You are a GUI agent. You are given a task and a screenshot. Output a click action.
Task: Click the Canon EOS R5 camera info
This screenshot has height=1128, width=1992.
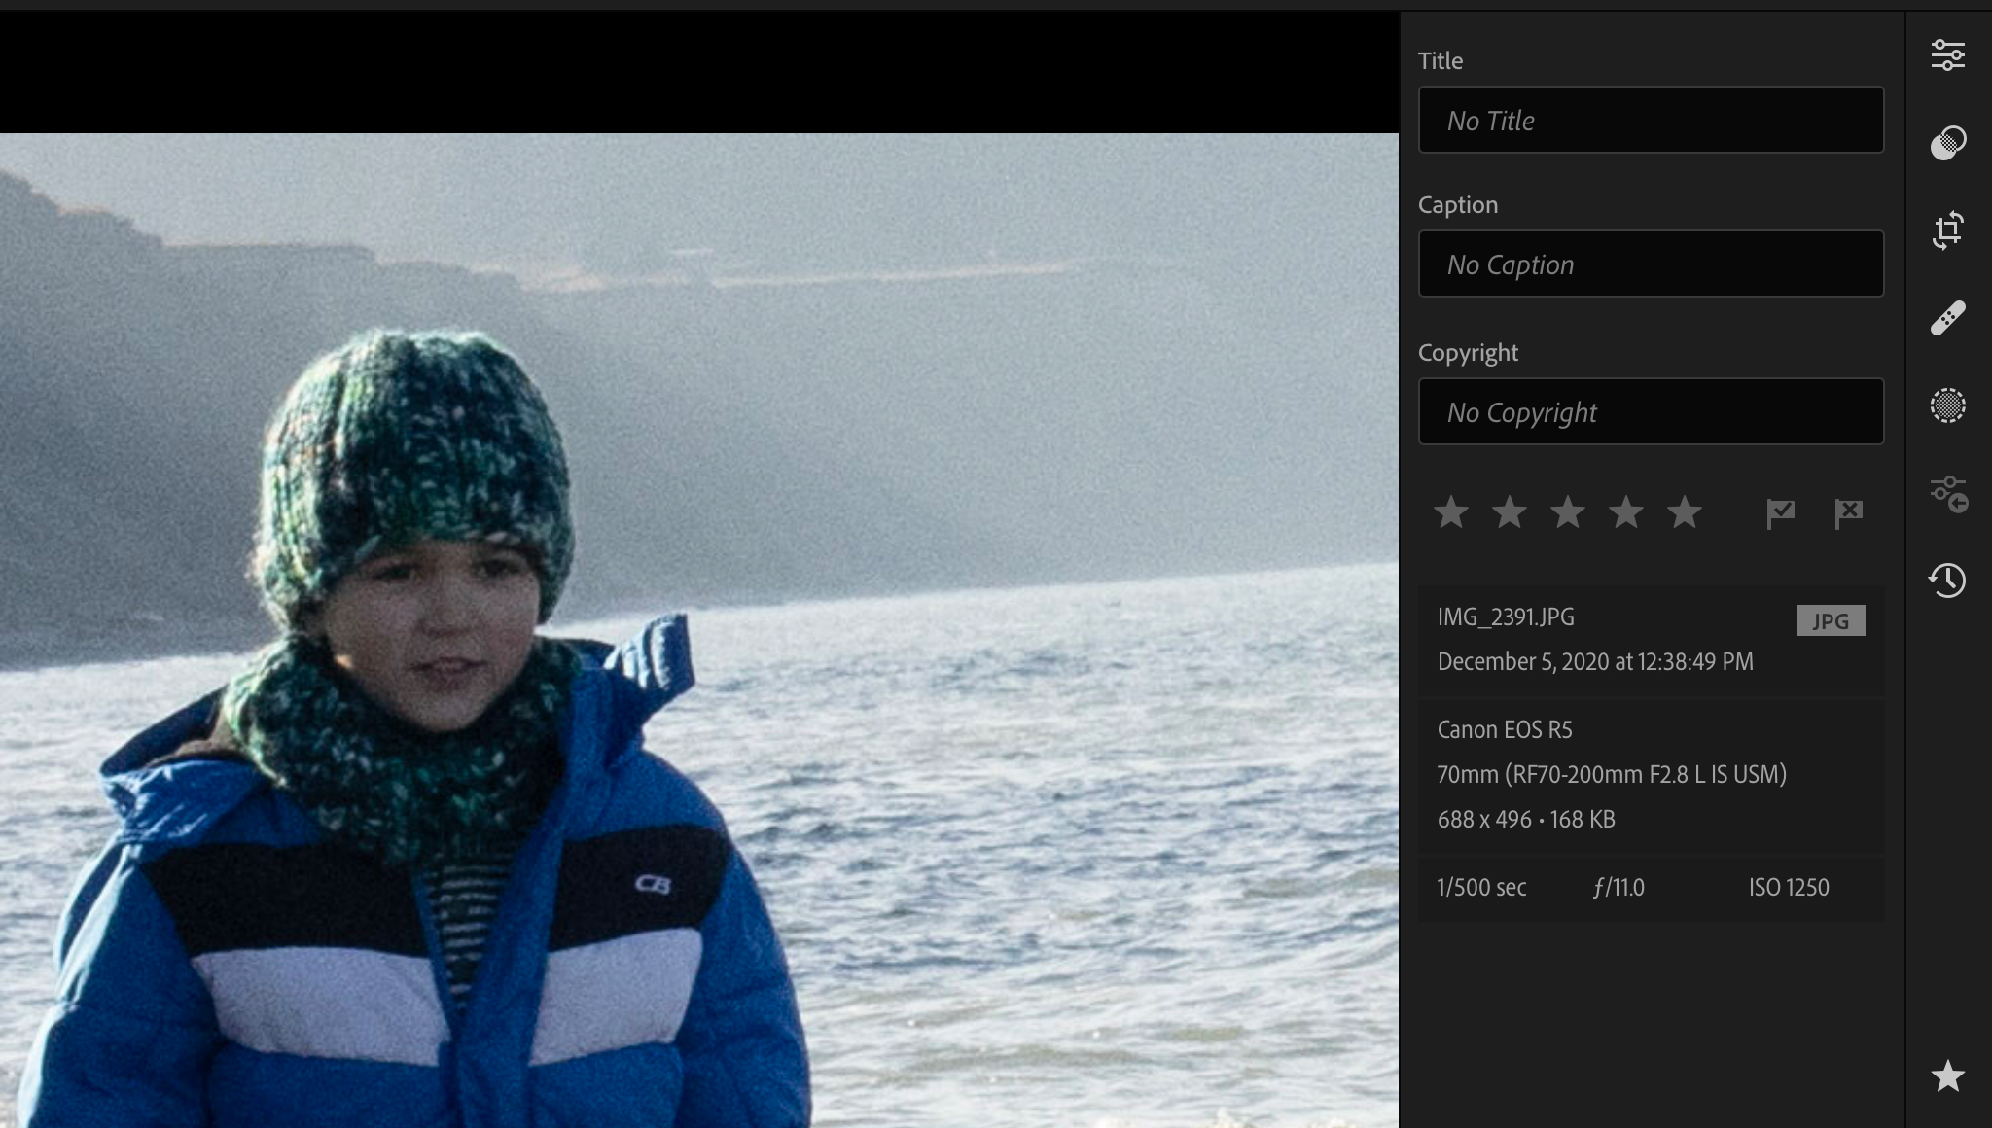pos(1505,729)
